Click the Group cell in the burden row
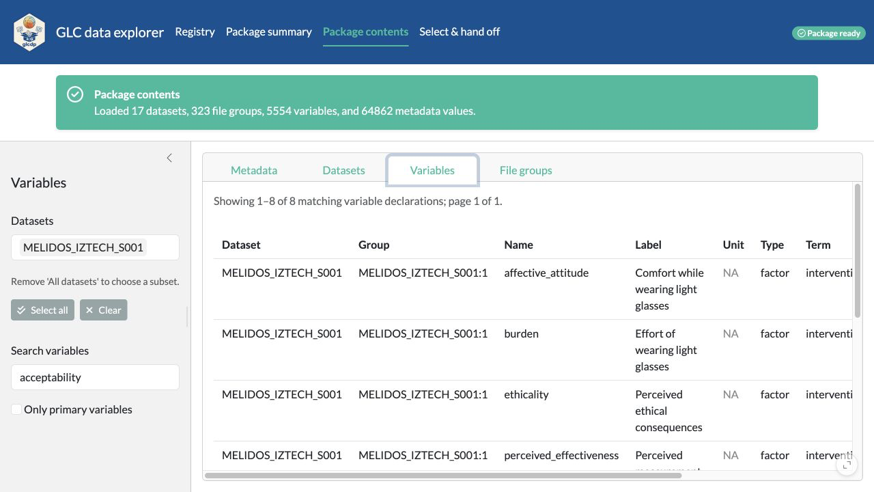The width and height of the screenshot is (874, 492). [x=423, y=333]
